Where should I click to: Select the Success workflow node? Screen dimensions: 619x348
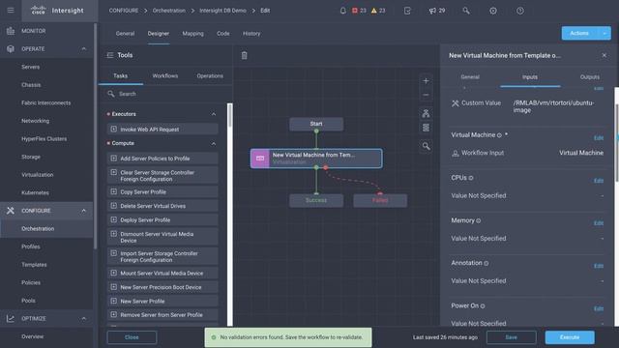click(x=316, y=200)
